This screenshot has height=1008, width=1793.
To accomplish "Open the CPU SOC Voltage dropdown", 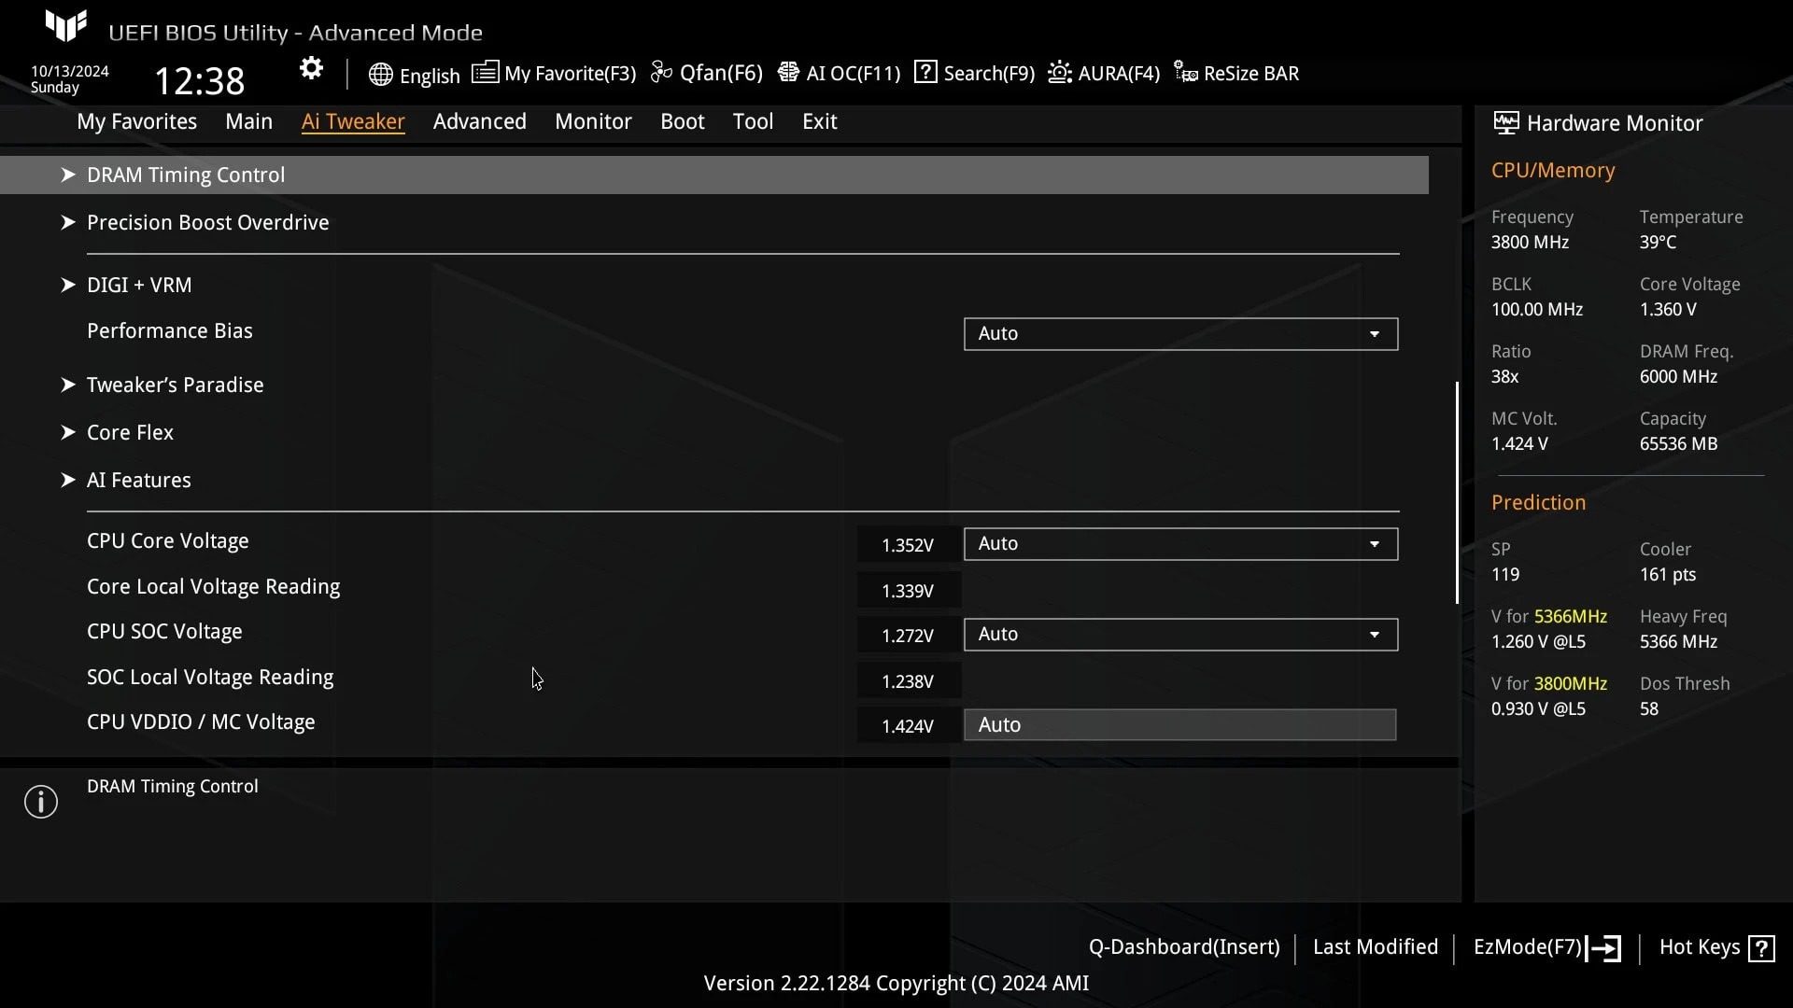I will point(1180,635).
